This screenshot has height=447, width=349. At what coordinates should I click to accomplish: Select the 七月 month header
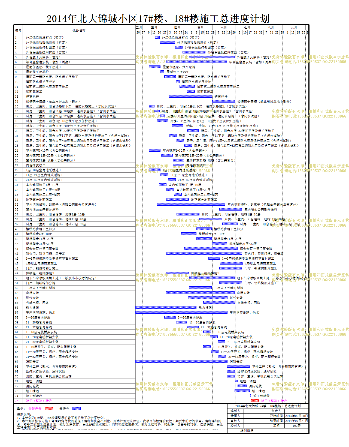[x=247, y=28]
